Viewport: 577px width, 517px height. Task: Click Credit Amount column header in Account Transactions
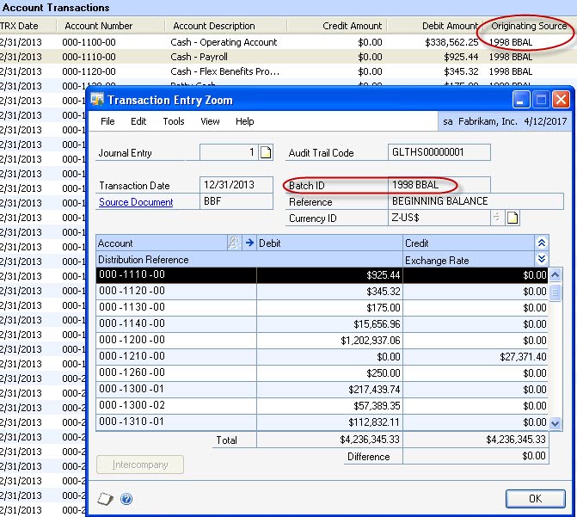click(x=353, y=26)
